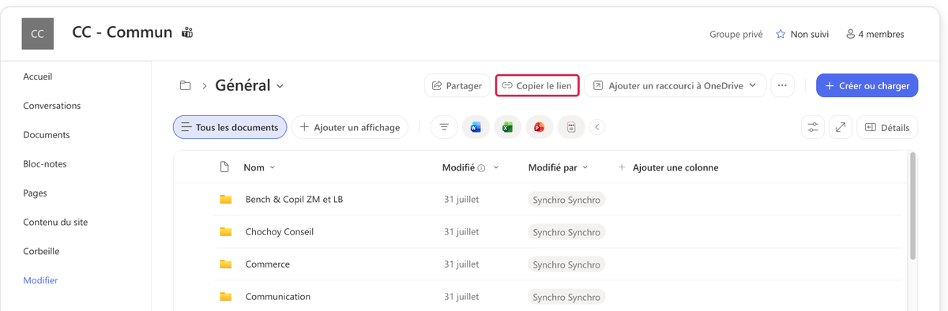
Task: Open the Bench & Copil ZM et LB folder
Action: tap(294, 200)
